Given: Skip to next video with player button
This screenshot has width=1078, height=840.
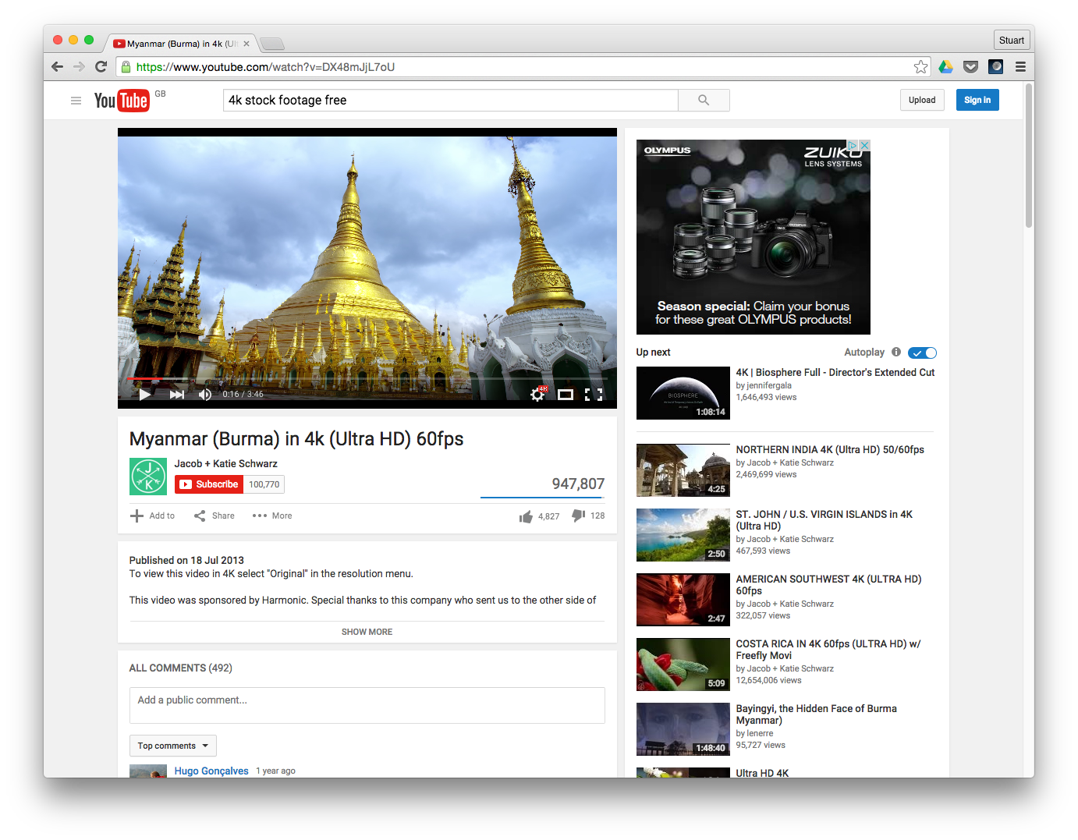Looking at the screenshot, I should pos(177,395).
